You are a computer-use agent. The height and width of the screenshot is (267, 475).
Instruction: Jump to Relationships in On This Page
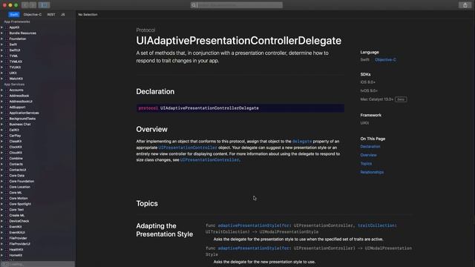coord(372,172)
